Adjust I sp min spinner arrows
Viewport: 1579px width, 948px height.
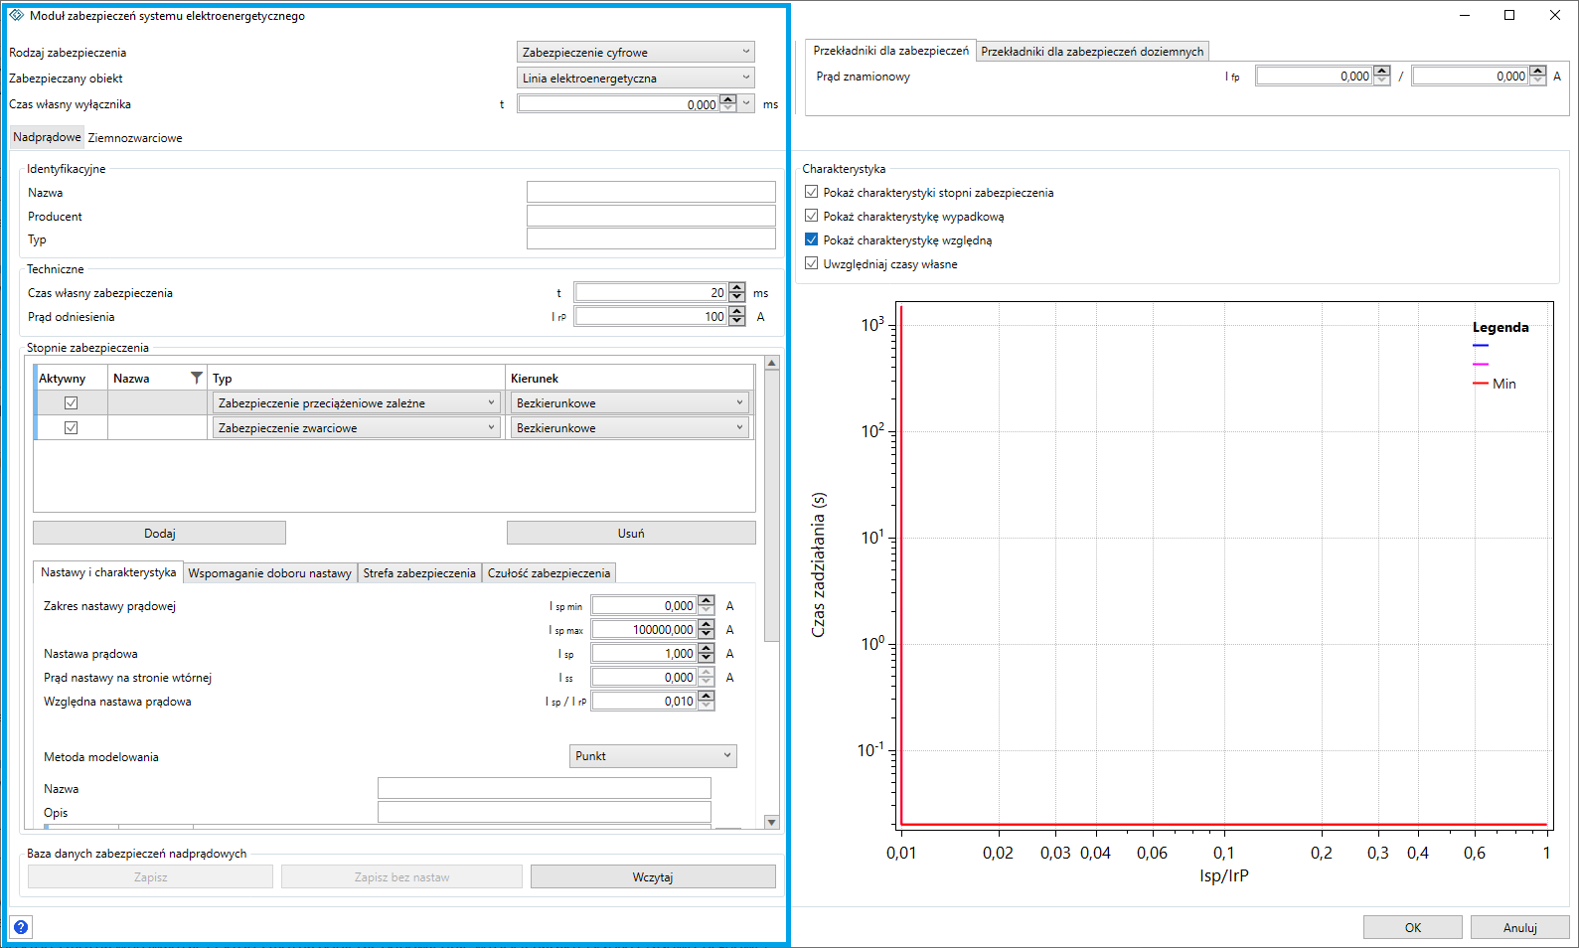[x=706, y=605]
